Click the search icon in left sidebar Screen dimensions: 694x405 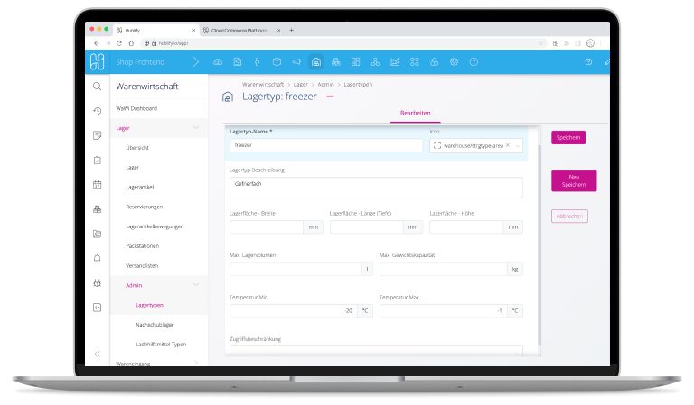tap(97, 87)
